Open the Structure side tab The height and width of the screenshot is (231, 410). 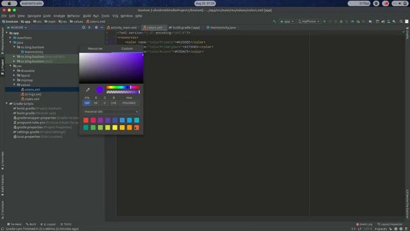(3, 210)
